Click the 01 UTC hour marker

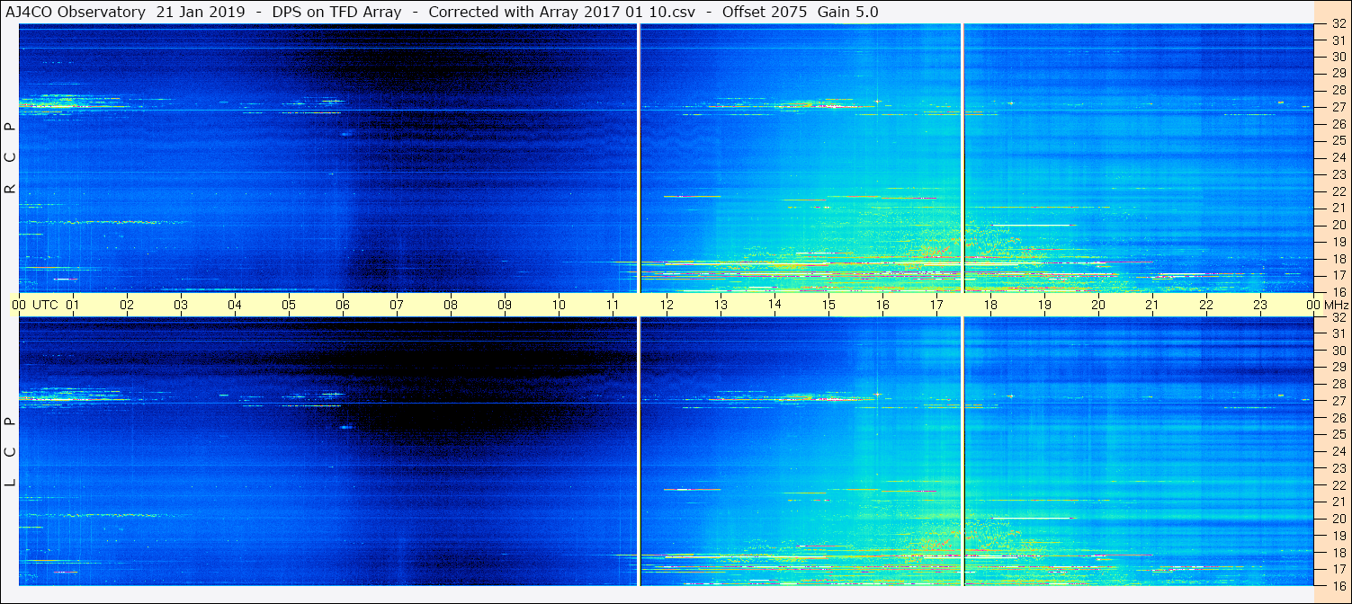click(72, 305)
